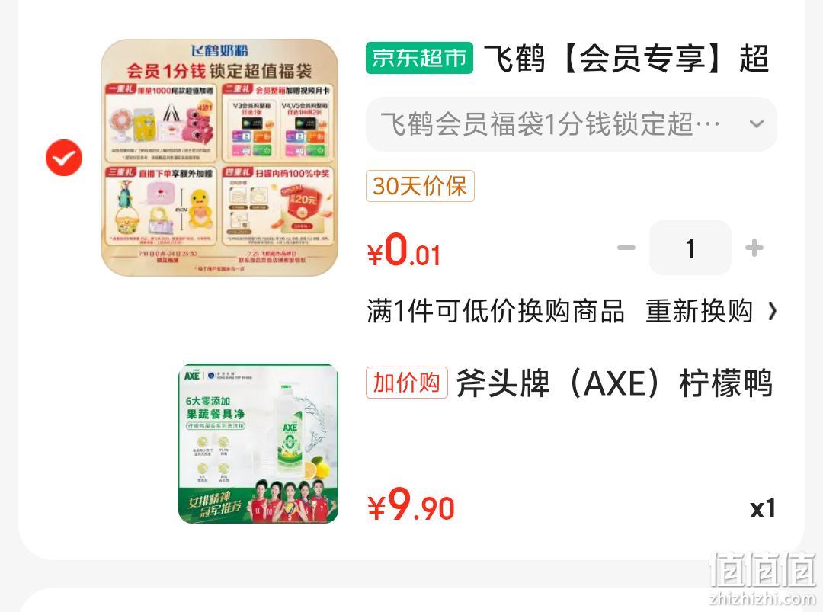823x612 pixels.
Task: Open 满1件可低价换购商品 promotion text
Action: click(495, 311)
